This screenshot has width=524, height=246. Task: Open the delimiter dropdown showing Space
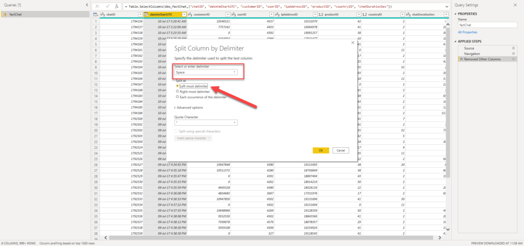point(206,72)
